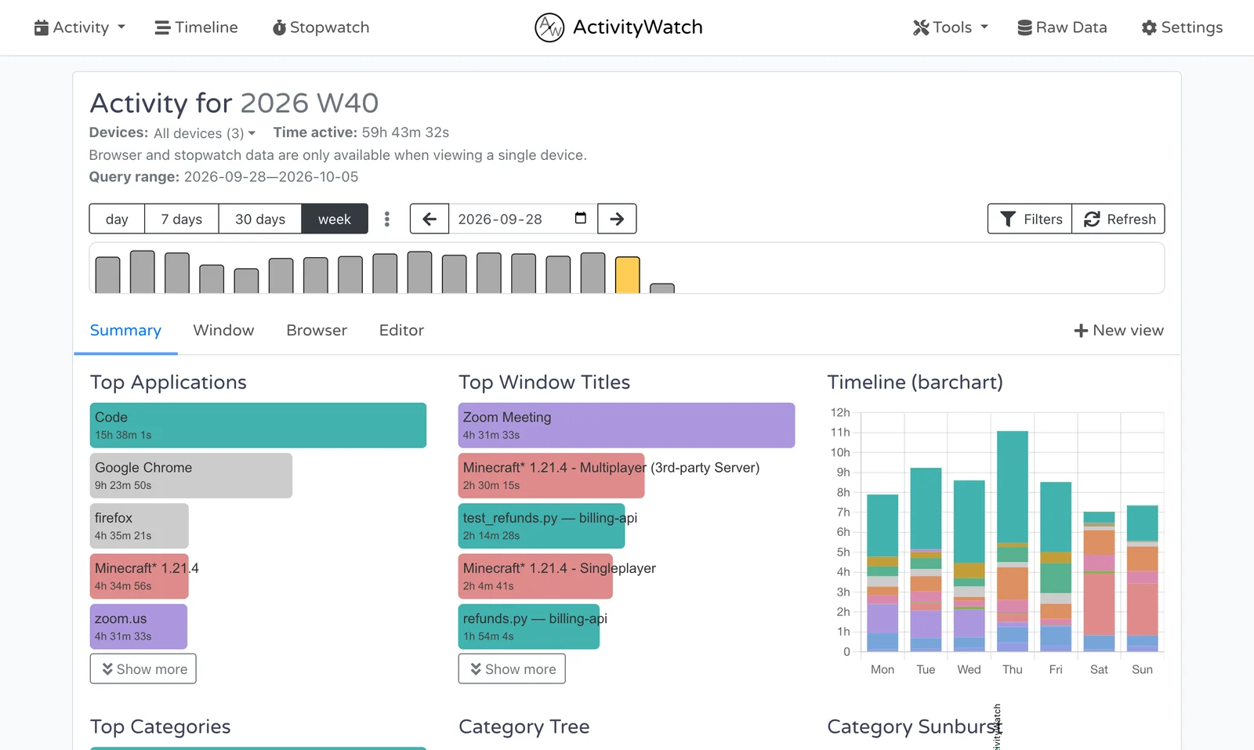Click the Google Chrome application bar

pyautogui.click(x=191, y=476)
